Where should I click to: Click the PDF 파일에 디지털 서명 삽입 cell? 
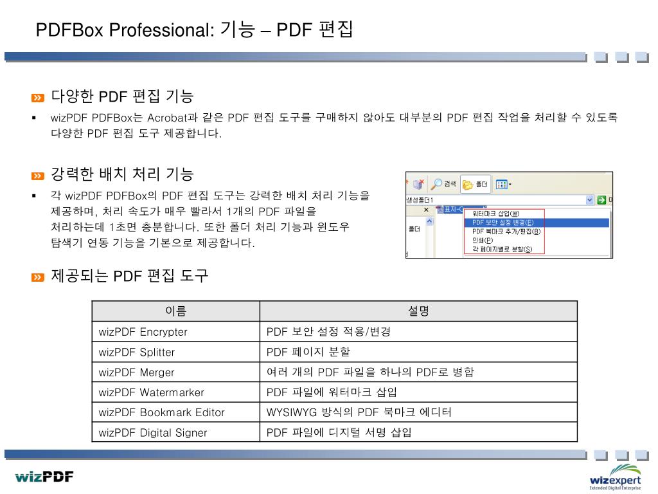pos(418,432)
